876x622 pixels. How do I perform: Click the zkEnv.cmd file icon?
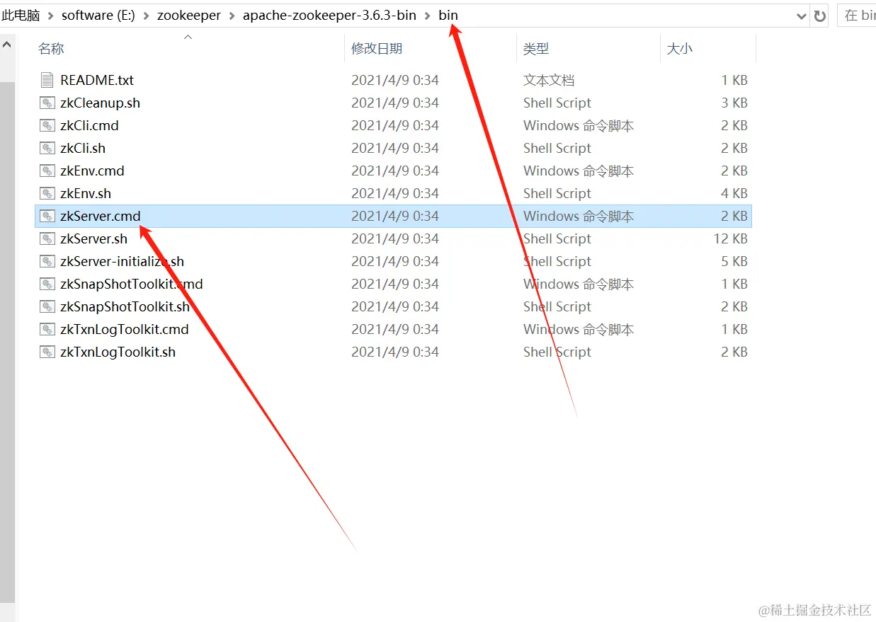47,171
